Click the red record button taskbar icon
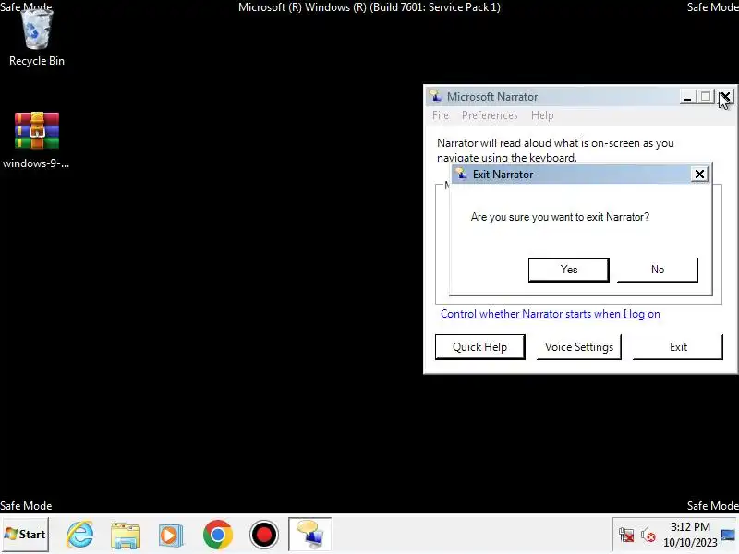 tap(264, 535)
